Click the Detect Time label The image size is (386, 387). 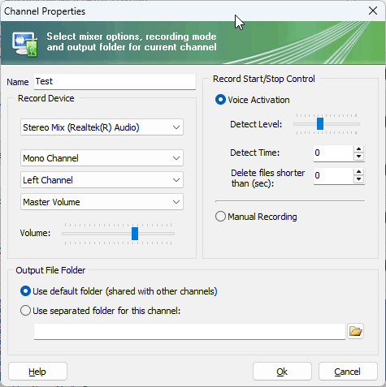pos(255,153)
